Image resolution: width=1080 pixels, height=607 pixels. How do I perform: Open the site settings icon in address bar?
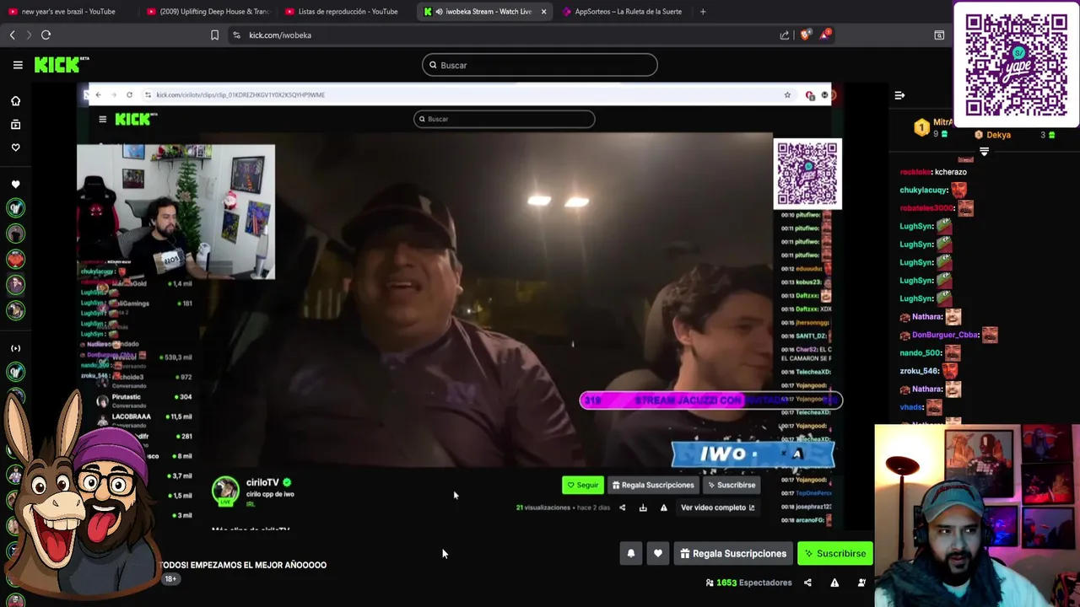coord(236,35)
